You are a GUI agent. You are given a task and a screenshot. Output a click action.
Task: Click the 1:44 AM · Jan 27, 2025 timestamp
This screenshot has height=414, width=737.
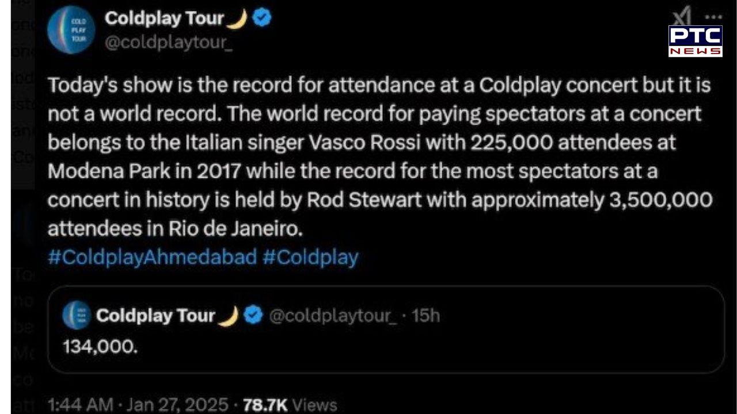[138, 405]
